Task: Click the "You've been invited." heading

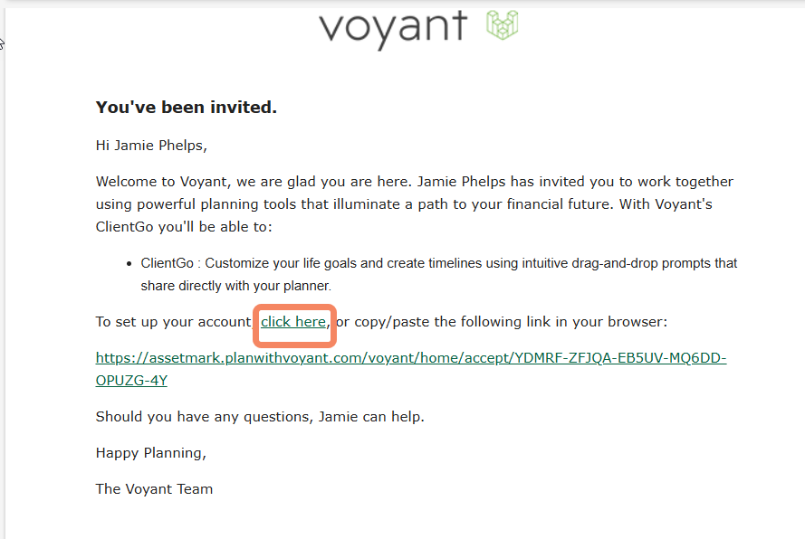Action: tap(187, 108)
